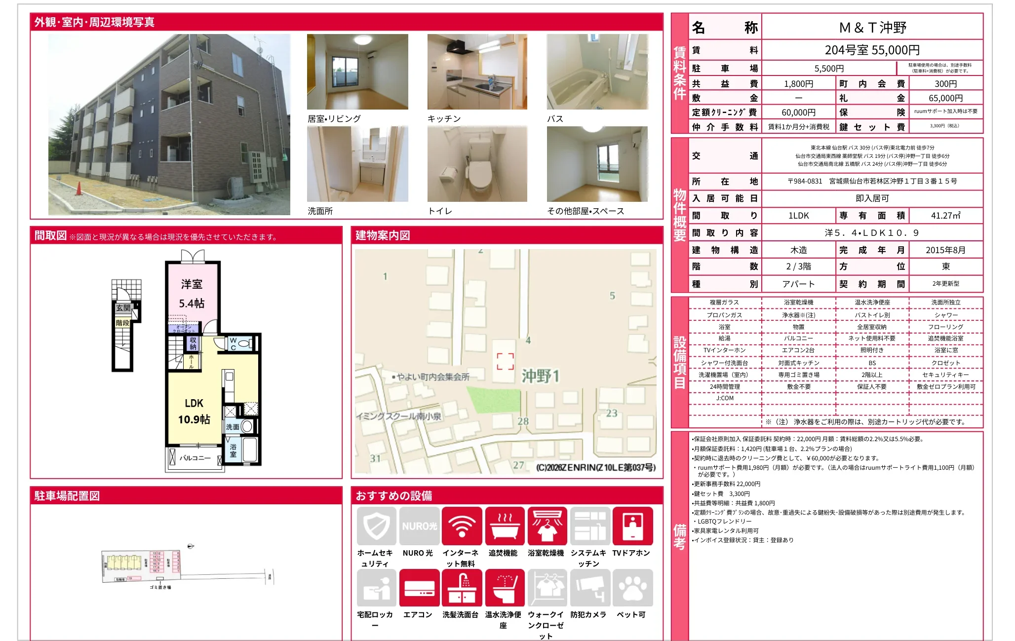The width and height of the screenshot is (1015, 641).
Task: Select the 温水洗浄便座 toilet seat icon
Action: click(505, 588)
